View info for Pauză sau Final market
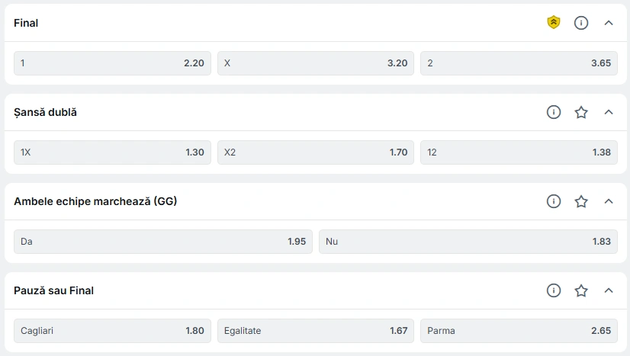 (553, 290)
